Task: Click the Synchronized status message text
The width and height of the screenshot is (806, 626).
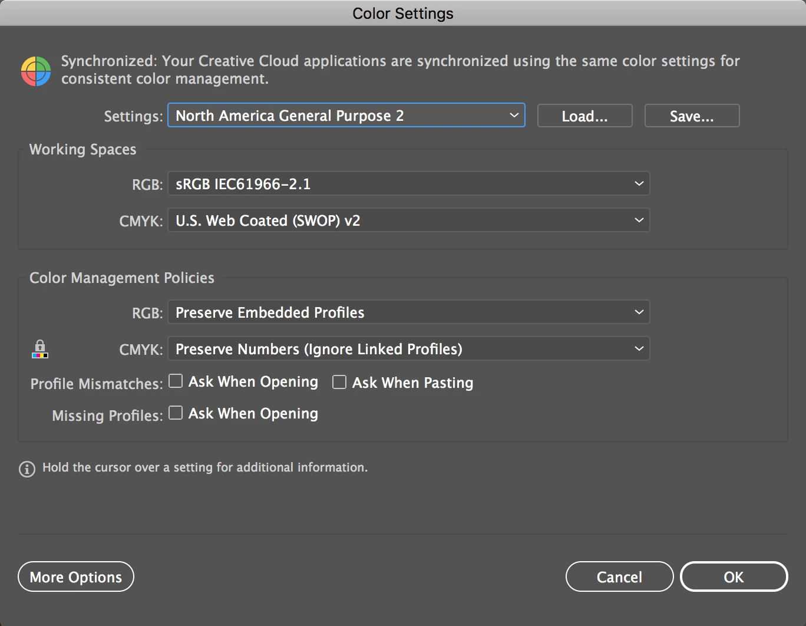Action: (x=400, y=70)
